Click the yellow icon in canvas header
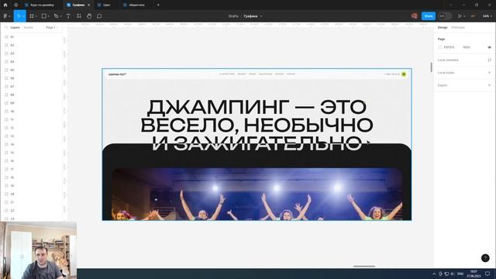The image size is (496, 279). point(404,74)
